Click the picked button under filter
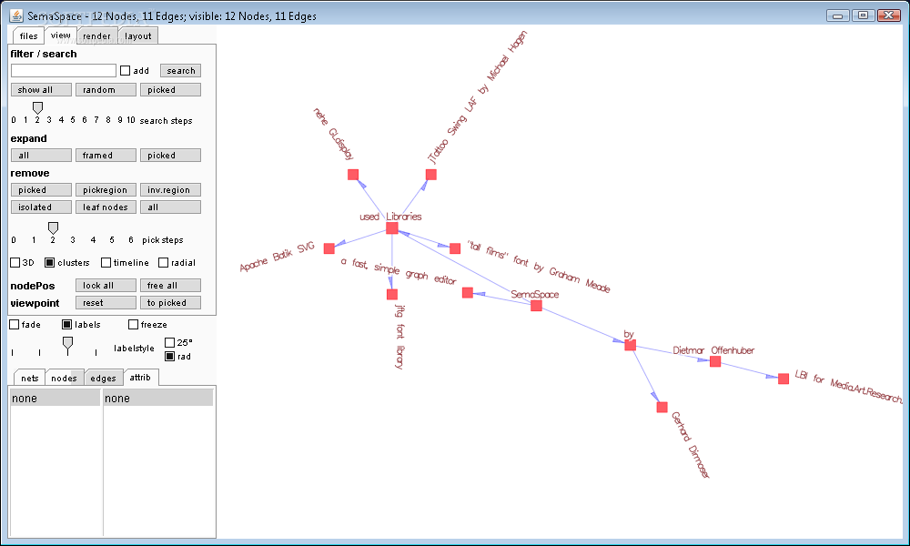 click(x=171, y=90)
